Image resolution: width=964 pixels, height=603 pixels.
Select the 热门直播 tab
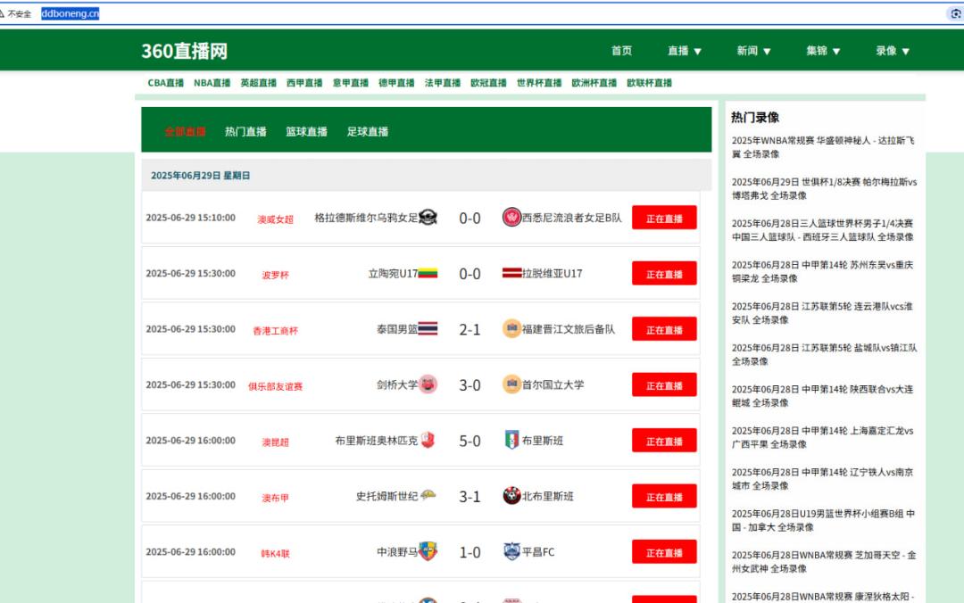click(x=246, y=131)
